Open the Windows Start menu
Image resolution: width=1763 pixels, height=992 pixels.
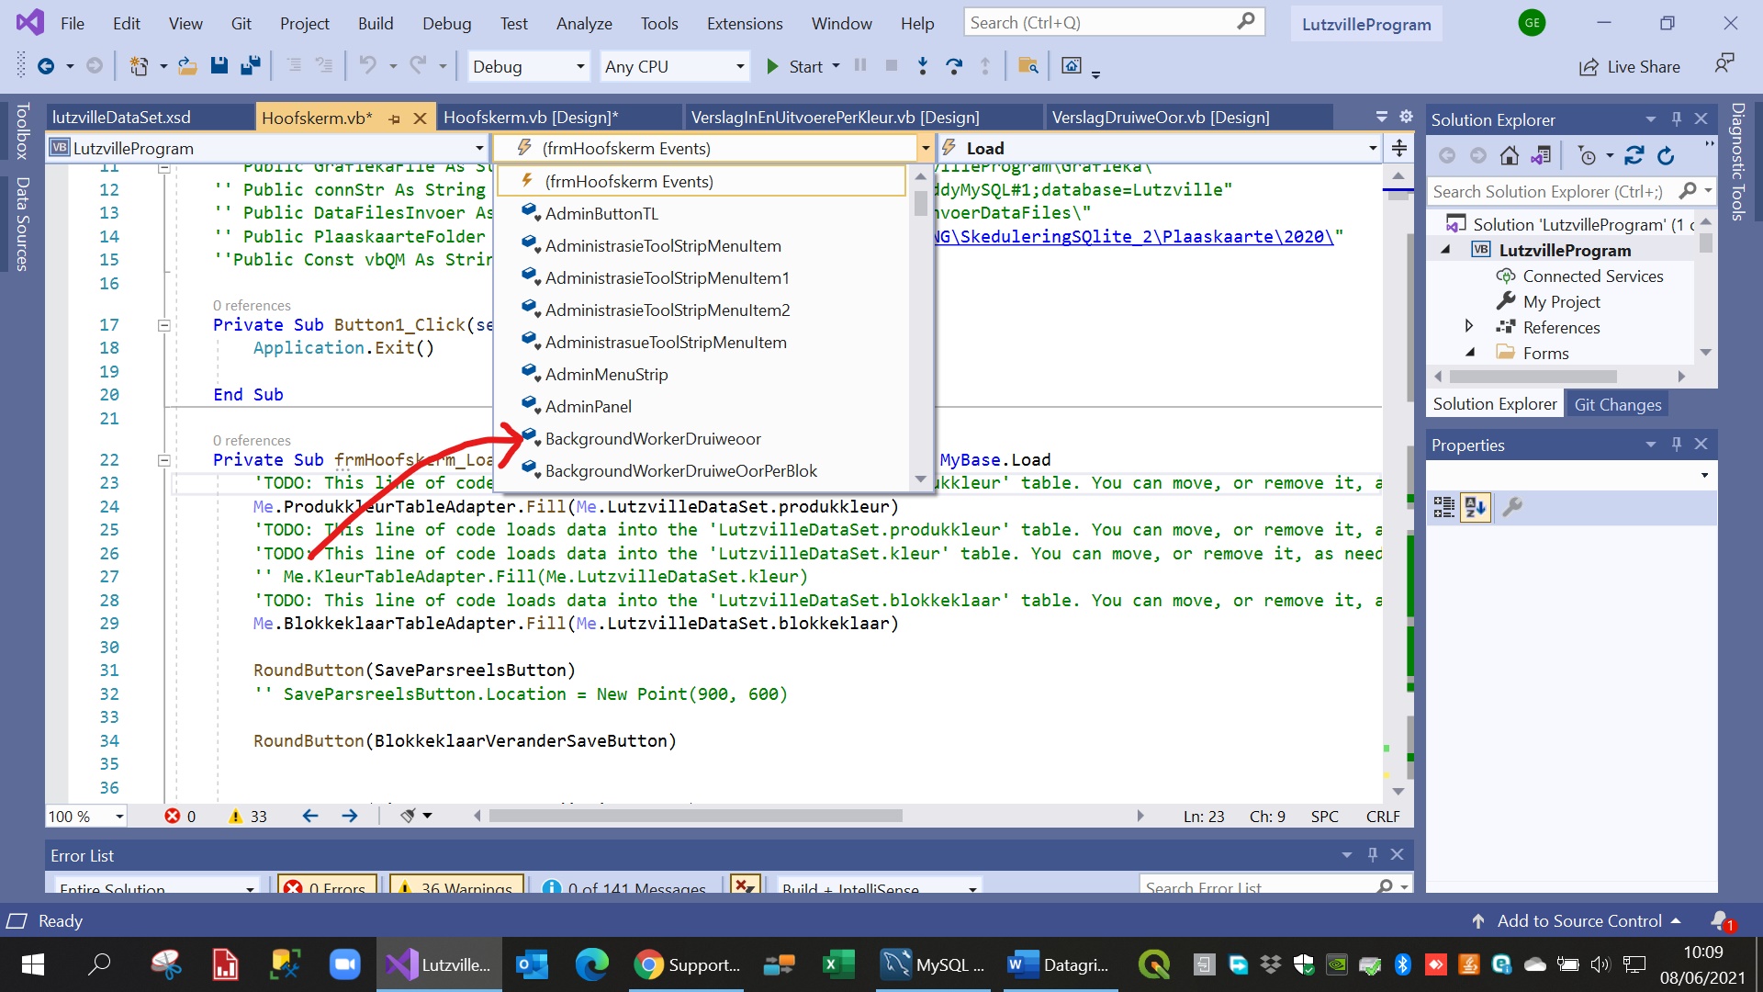(33, 964)
